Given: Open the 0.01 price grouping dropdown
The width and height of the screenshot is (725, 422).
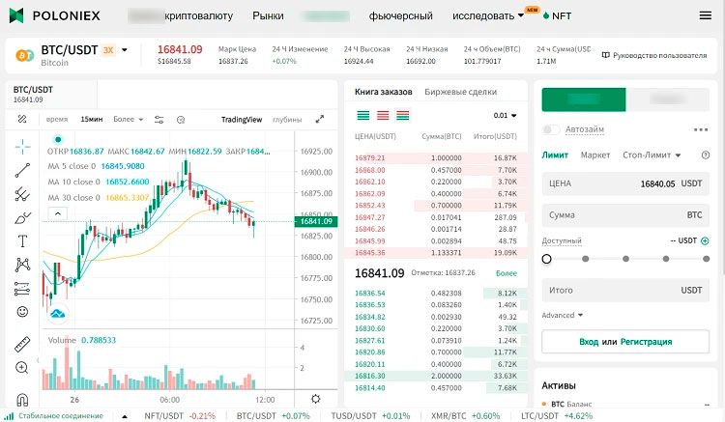Looking at the screenshot, I should (505, 116).
